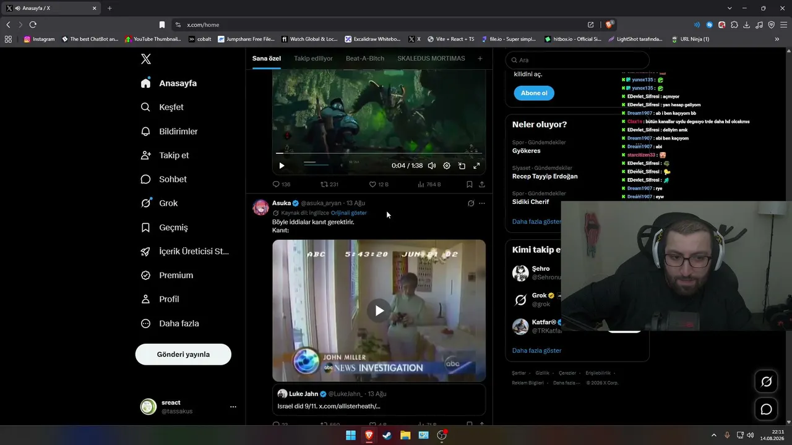Show hidden system tray icons
Image resolution: width=792 pixels, height=445 pixels.
coord(713,435)
